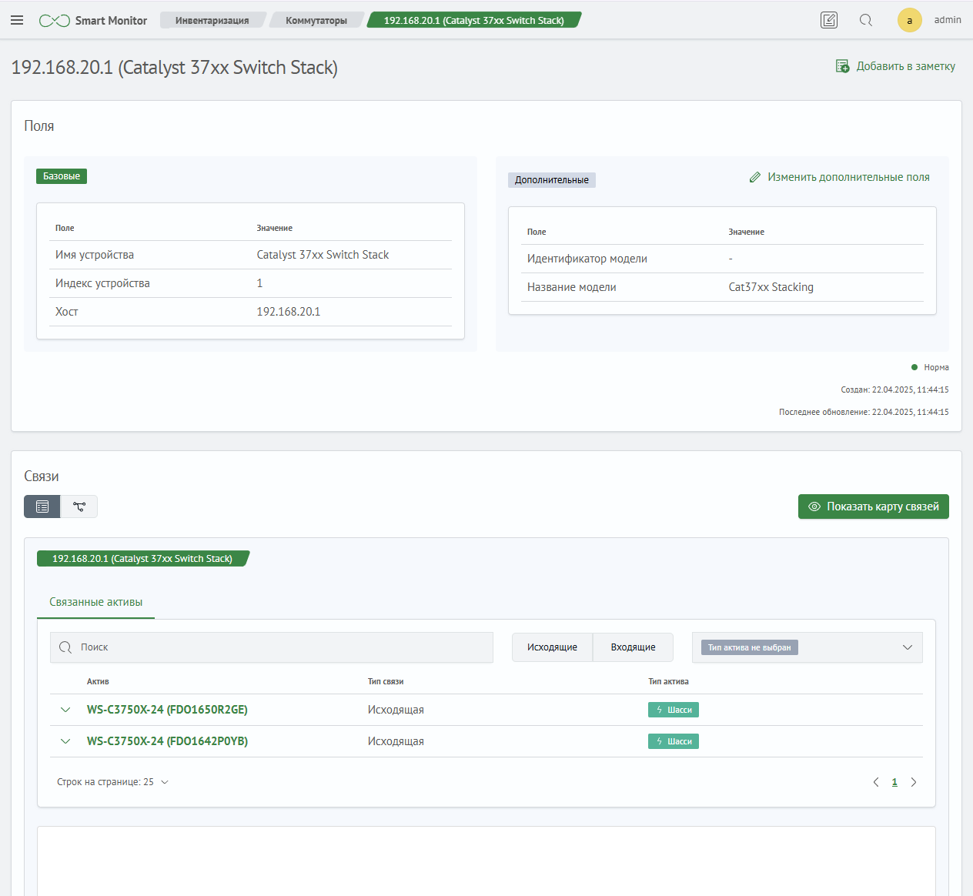Screen dimensions: 973x896
Task: Click the Поиск search field
Action: (272, 647)
